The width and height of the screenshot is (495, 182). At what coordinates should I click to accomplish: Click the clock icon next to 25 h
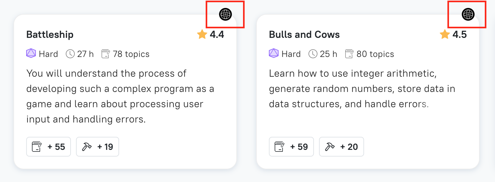313,54
